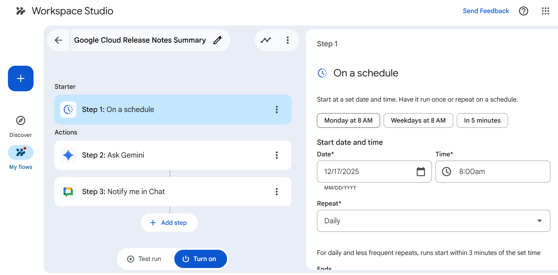558x275 pixels.
Task: Click the blue create new flow plus button
Action: [x=21, y=78]
